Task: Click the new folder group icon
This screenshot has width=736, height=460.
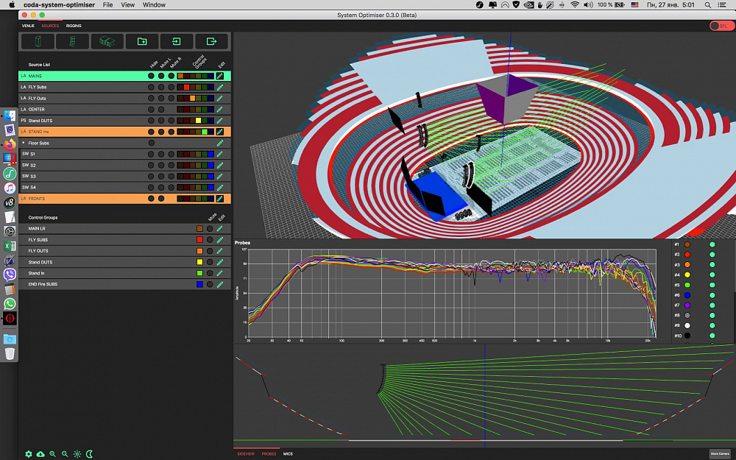Action: pos(142,42)
